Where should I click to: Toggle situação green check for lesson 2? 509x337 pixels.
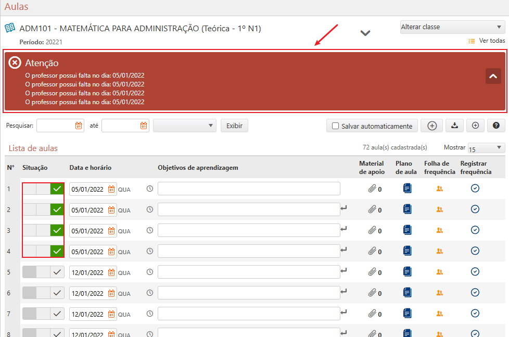point(57,209)
